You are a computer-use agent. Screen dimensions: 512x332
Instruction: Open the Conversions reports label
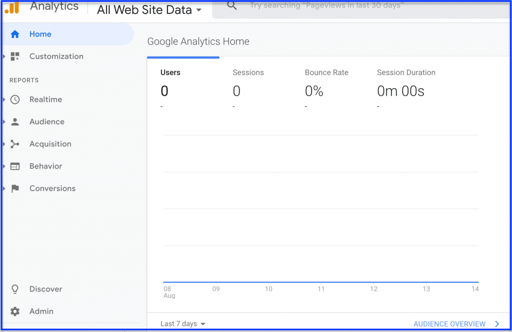52,188
